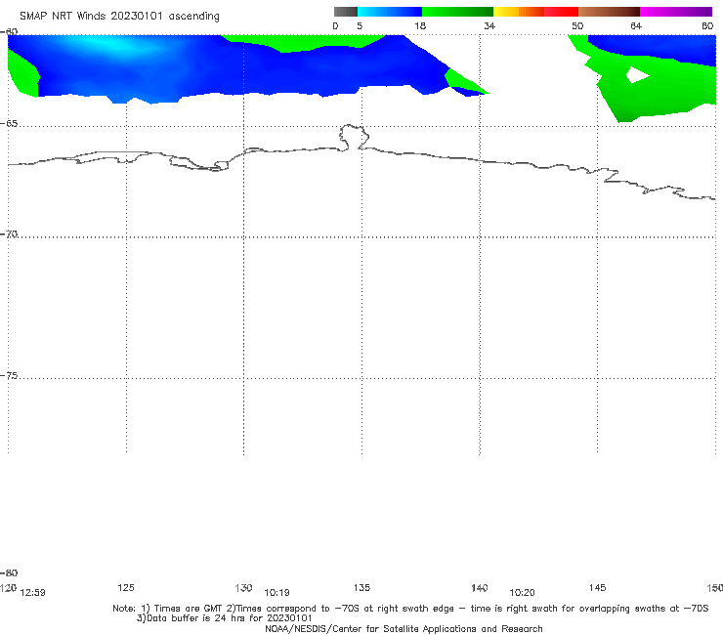Click the latitude label '-80'
Viewport: 723px width, 635px height.
[x=9, y=572]
